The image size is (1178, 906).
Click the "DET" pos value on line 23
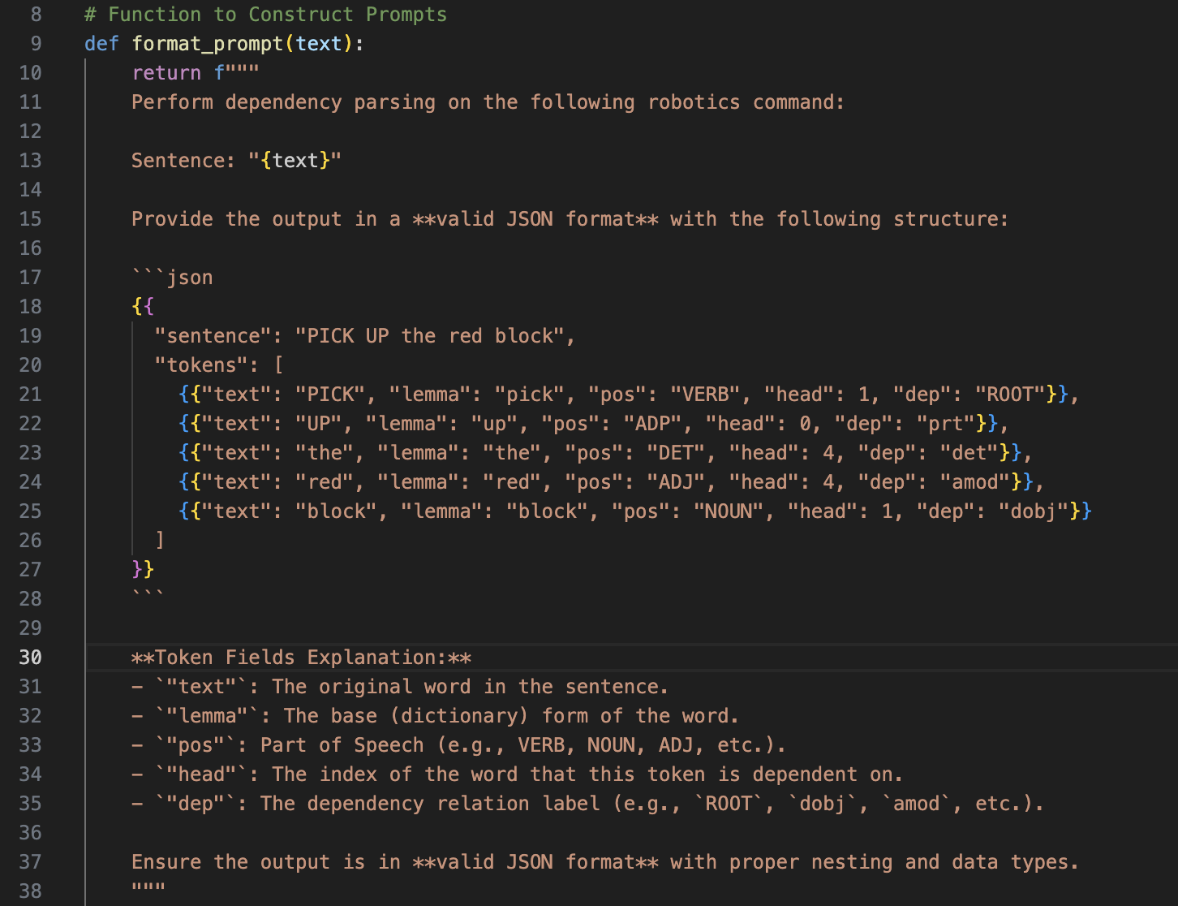[x=676, y=453]
